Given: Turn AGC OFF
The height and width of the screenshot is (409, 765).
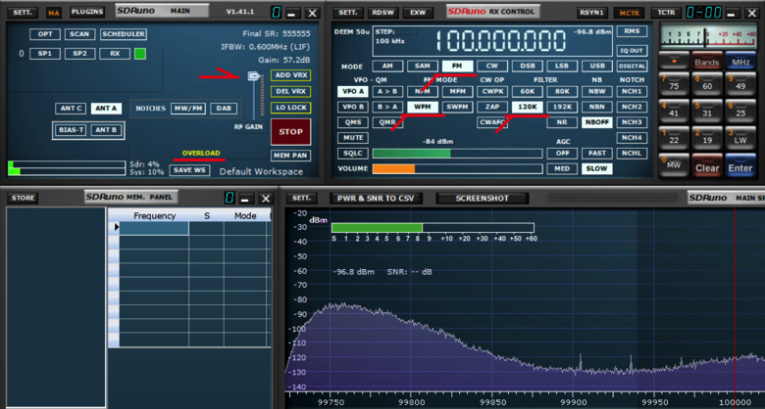Looking at the screenshot, I should (562, 154).
